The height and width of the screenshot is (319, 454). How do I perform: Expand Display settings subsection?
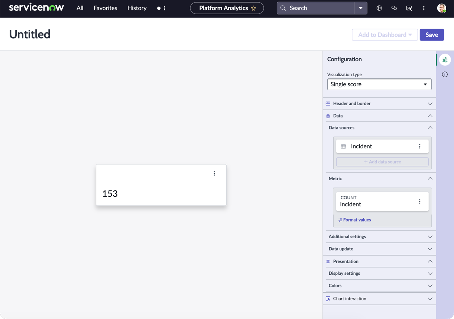coord(381,273)
